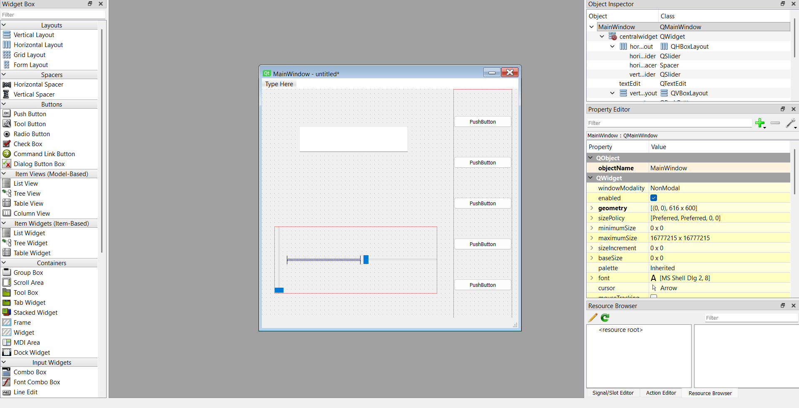Collapse the centralwidget tree node
Screen dimensions: 799x408
coord(602,37)
